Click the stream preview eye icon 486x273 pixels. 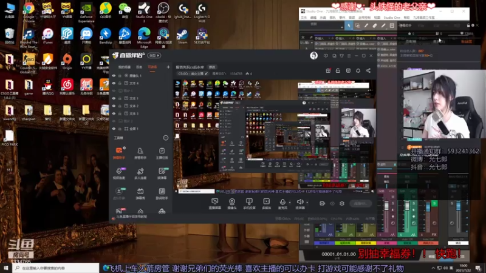click(332, 204)
